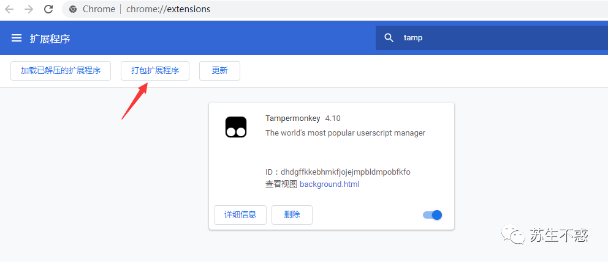Click the browser back arrow
The height and width of the screenshot is (262, 608).
coord(9,9)
